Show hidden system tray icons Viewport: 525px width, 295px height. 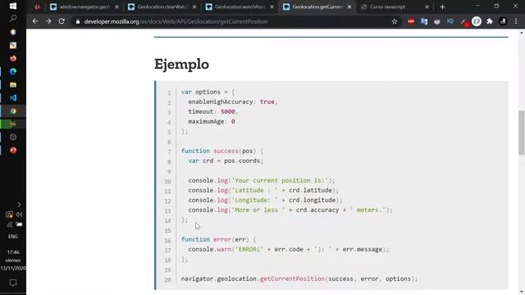coord(19,204)
